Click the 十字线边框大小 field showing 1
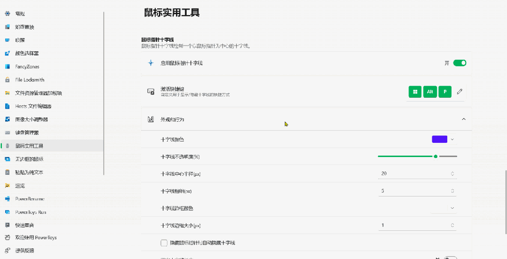 pos(418,225)
